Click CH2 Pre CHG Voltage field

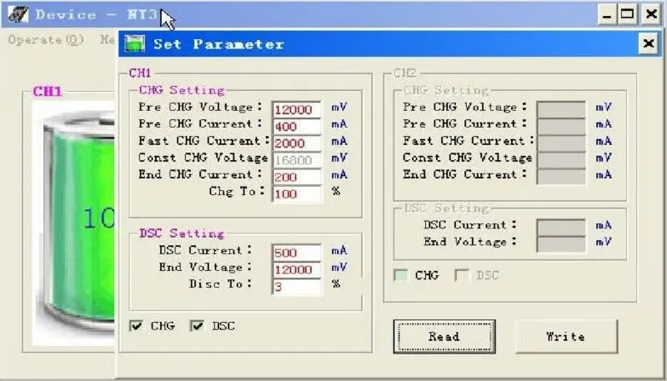pos(561,109)
